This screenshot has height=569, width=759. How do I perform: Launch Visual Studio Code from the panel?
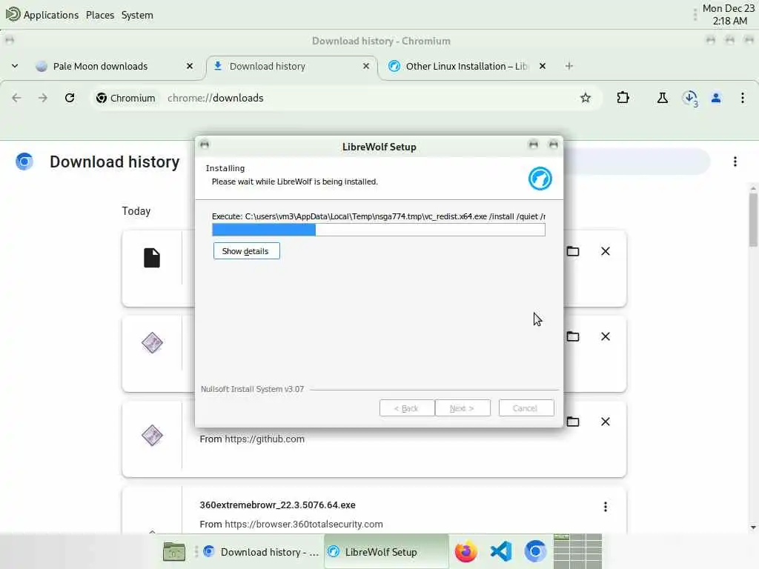point(501,551)
